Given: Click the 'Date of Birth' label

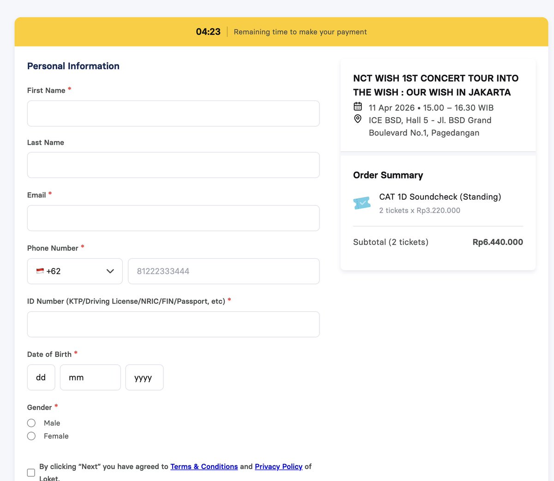Looking at the screenshot, I should point(49,354).
